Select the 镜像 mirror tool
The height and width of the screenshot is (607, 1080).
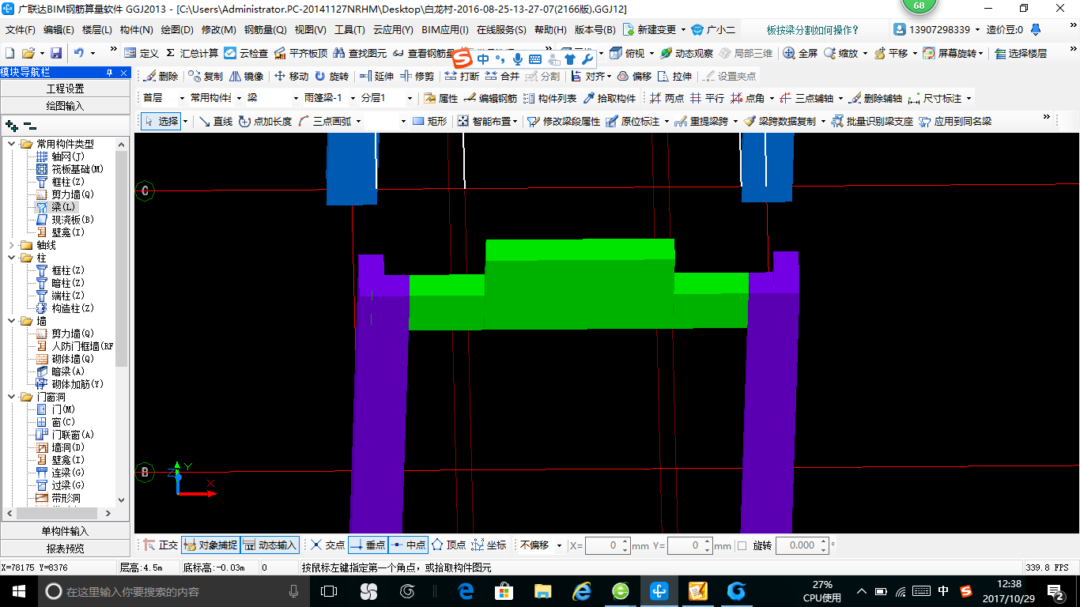pyautogui.click(x=246, y=76)
